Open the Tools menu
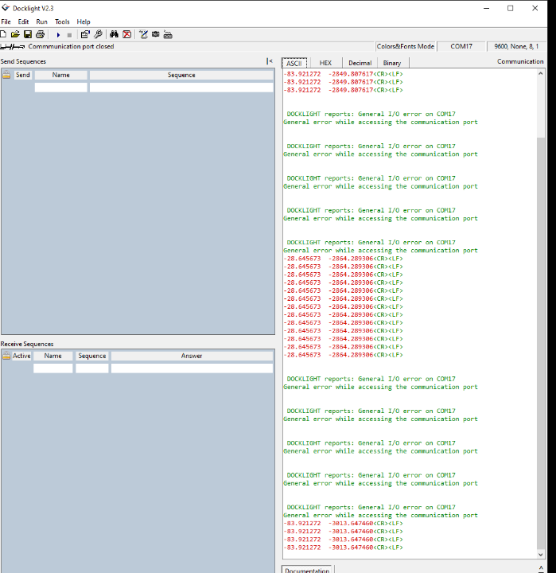556x573 pixels. pyautogui.click(x=62, y=21)
